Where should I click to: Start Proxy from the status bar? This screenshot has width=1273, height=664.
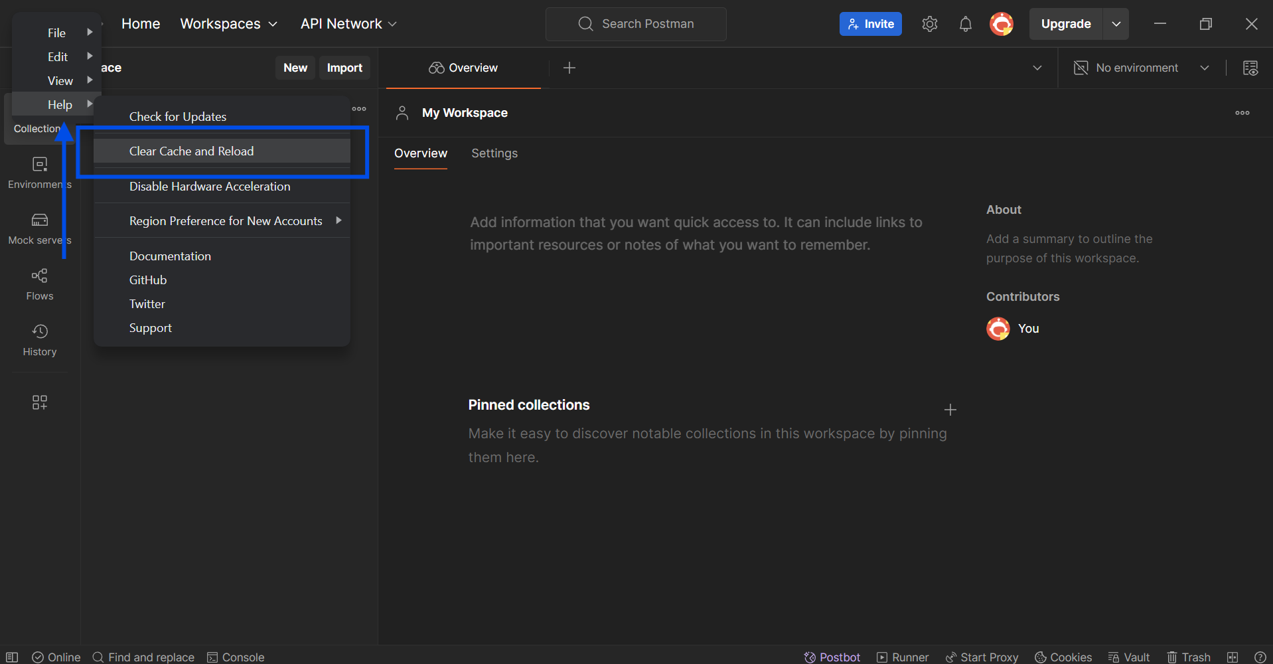click(x=982, y=657)
